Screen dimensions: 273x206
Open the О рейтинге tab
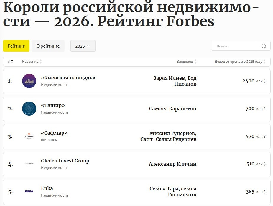(48, 46)
